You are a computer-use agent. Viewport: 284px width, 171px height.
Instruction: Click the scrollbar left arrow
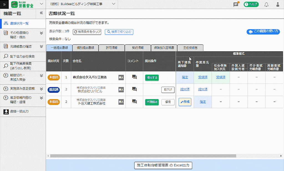coord(48,156)
